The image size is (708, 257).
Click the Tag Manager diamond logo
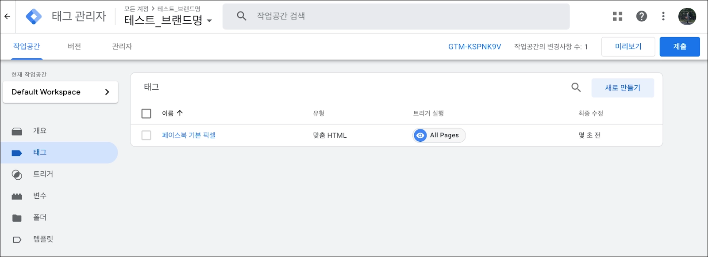click(x=34, y=16)
